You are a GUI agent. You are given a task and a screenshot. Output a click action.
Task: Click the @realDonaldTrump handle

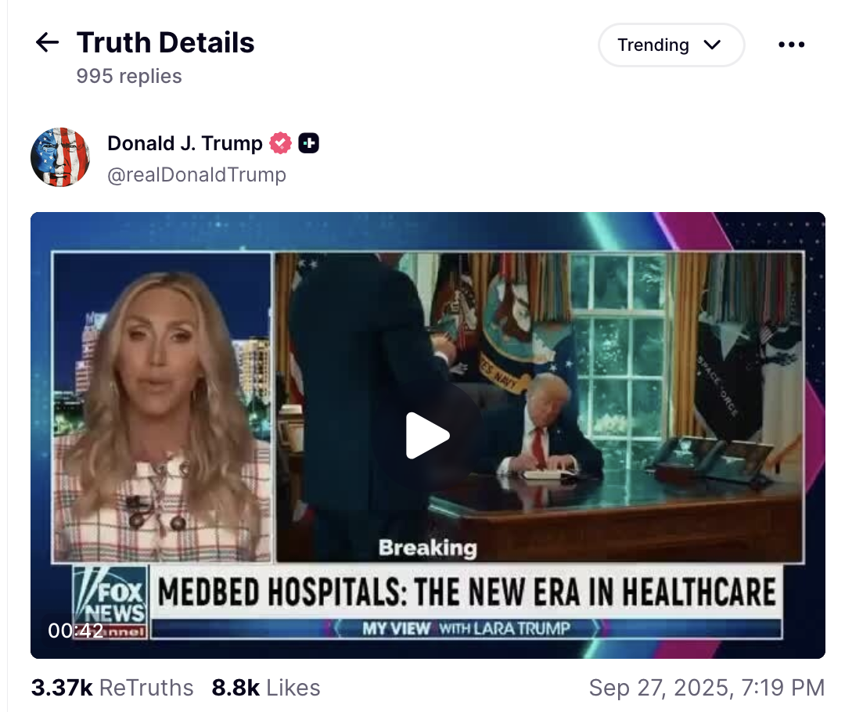[x=196, y=174]
